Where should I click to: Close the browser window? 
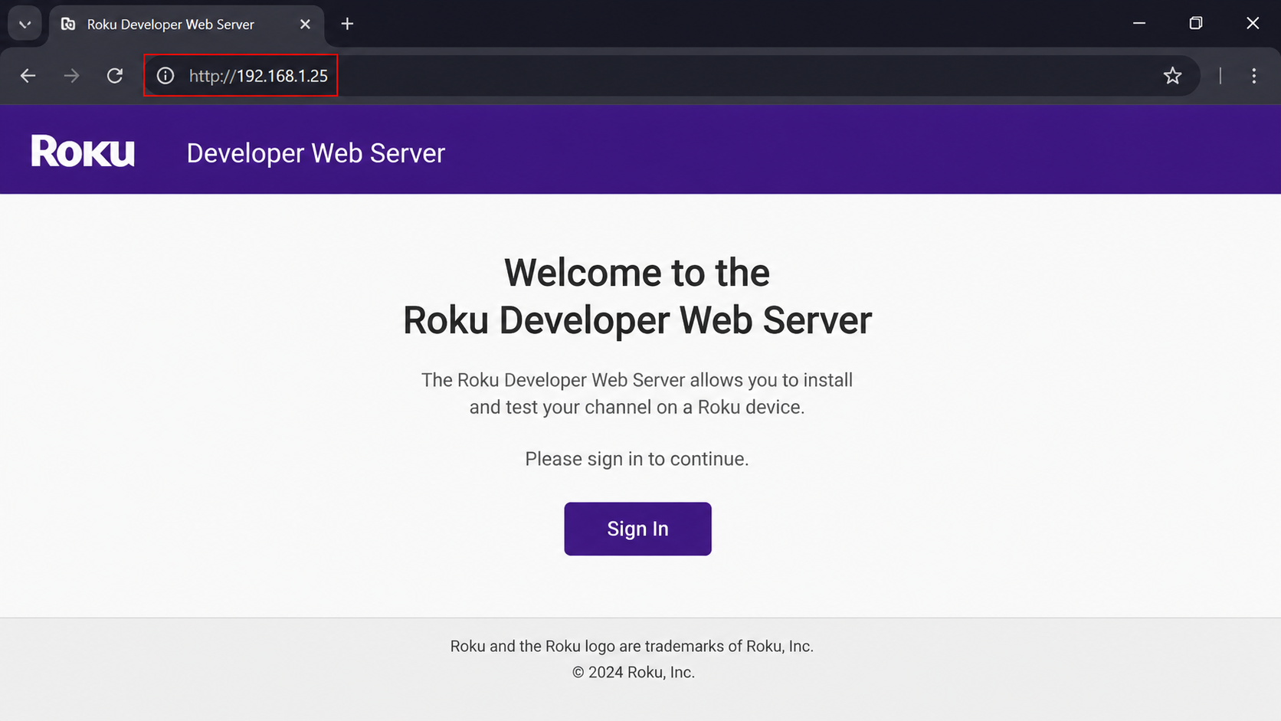(1253, 24)
